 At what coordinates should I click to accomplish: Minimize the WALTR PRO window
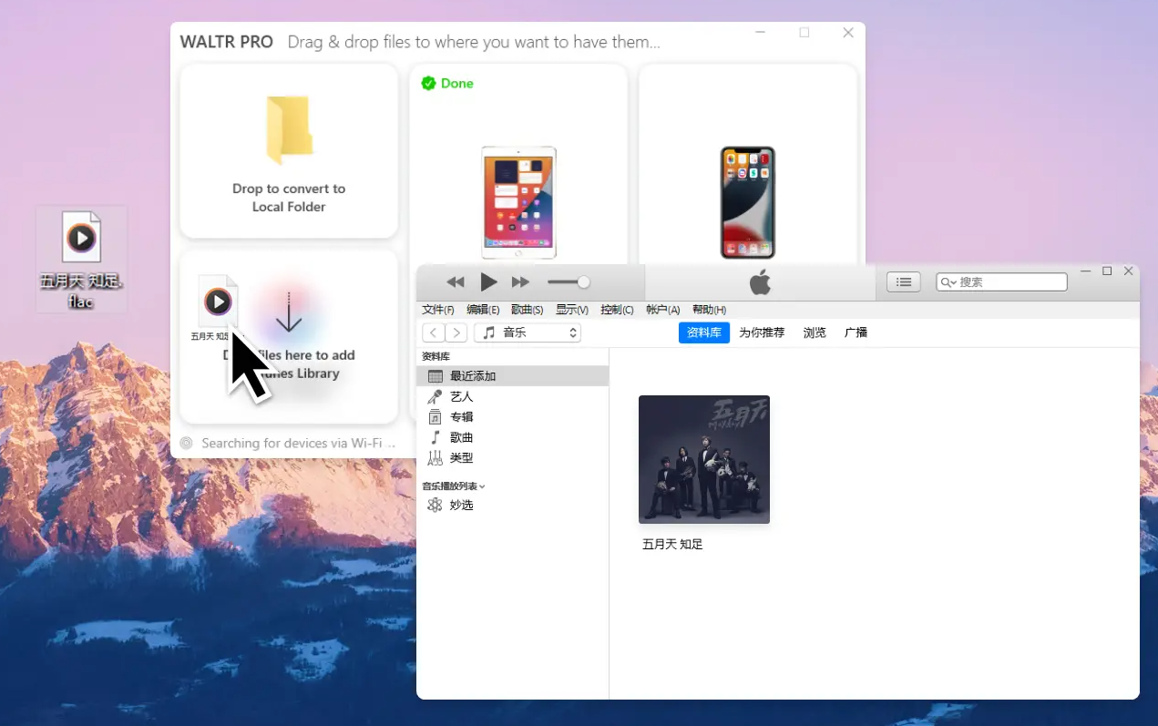tap(761, 33)
